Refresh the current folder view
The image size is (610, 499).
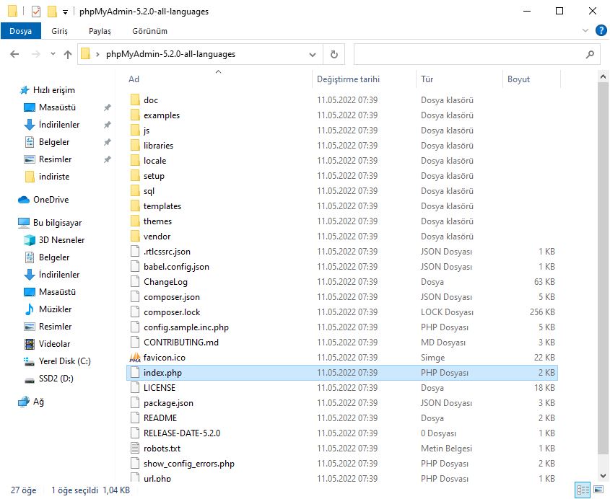click(334, 54)
